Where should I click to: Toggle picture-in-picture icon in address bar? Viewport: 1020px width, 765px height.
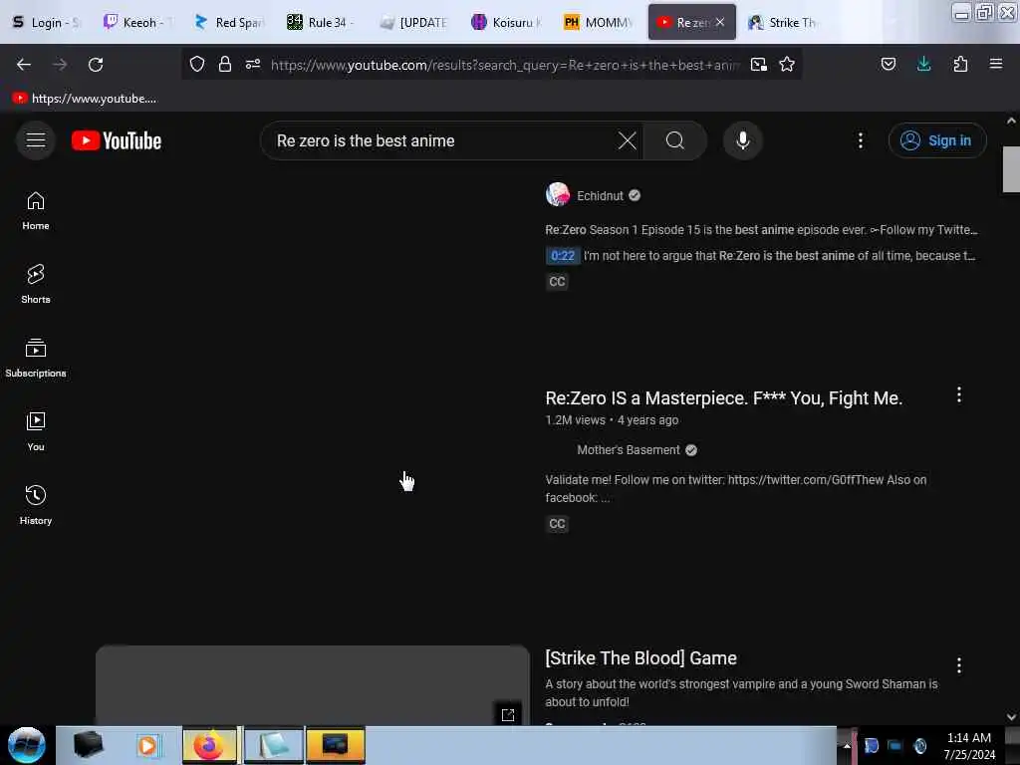[758, 65]
